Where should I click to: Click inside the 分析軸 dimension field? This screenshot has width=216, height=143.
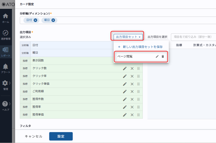click(x=118, y=20)
